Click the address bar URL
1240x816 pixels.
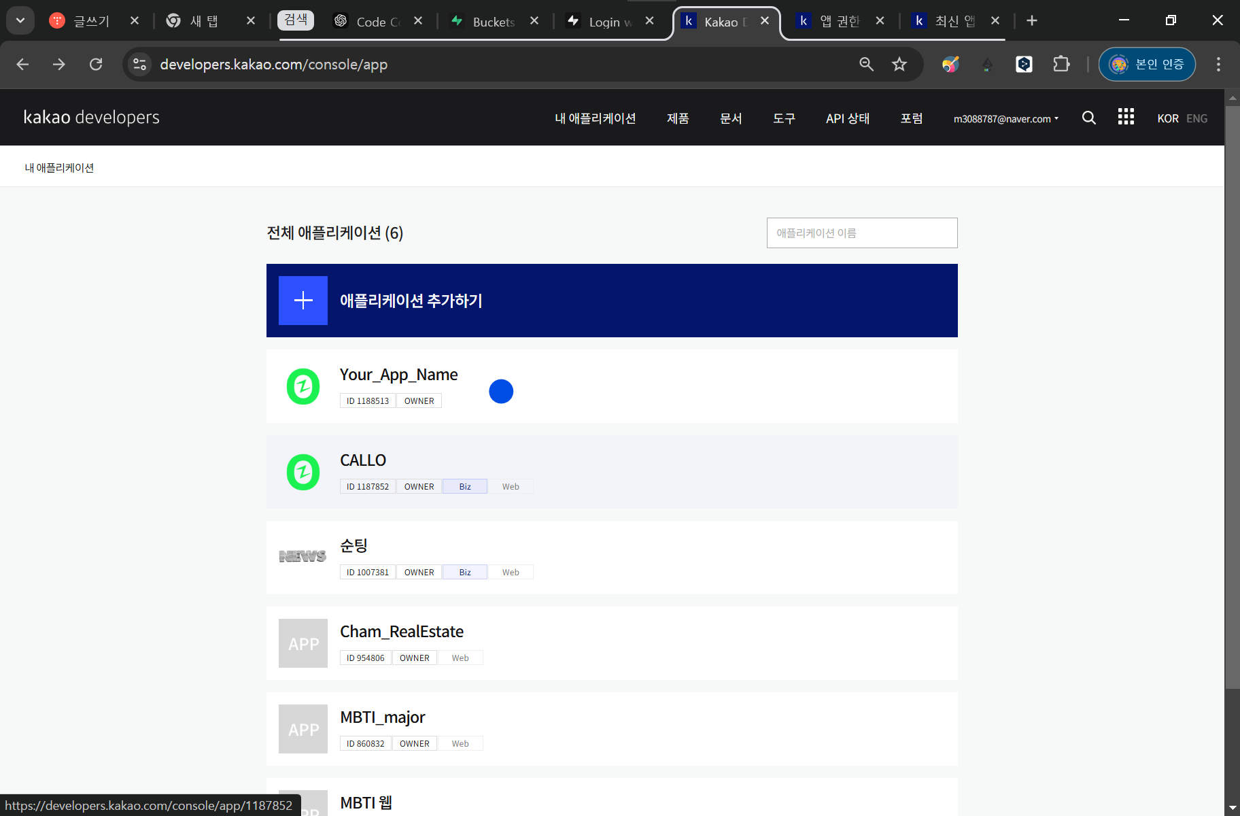tap(273, 65)
